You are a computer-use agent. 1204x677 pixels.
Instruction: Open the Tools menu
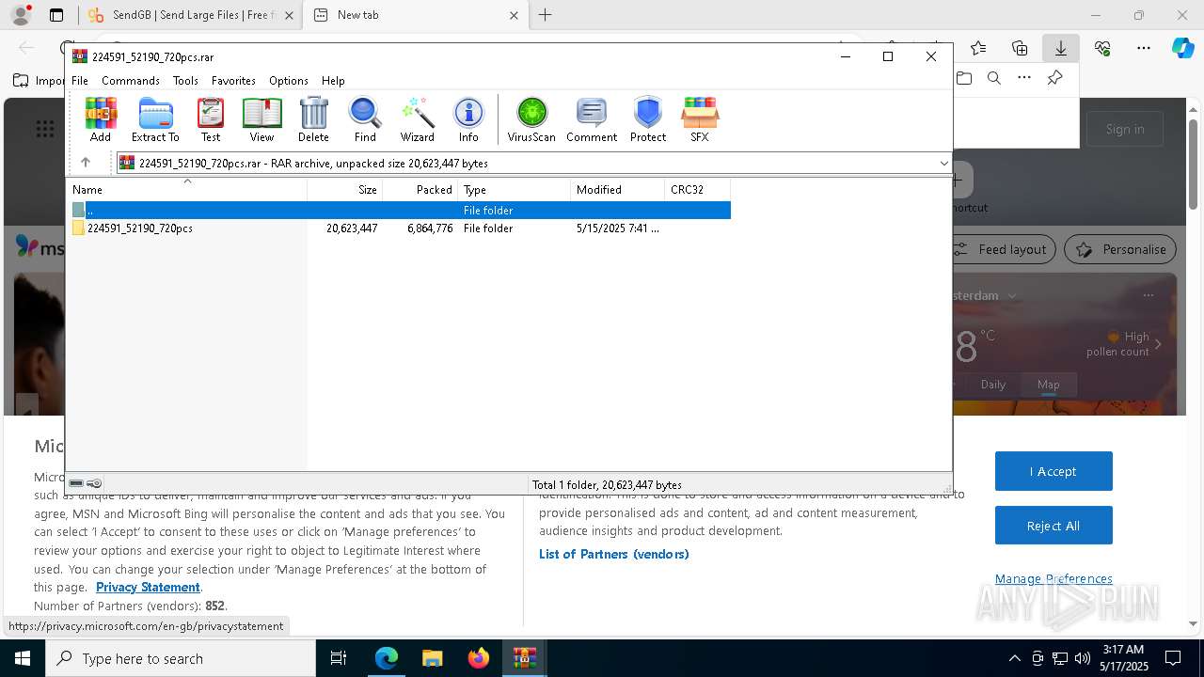[185, 81]
